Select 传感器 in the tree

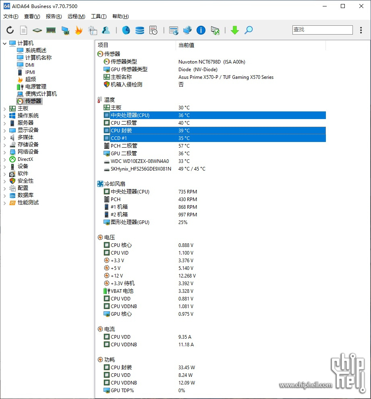pyautogui.click(x=33, y=101)
